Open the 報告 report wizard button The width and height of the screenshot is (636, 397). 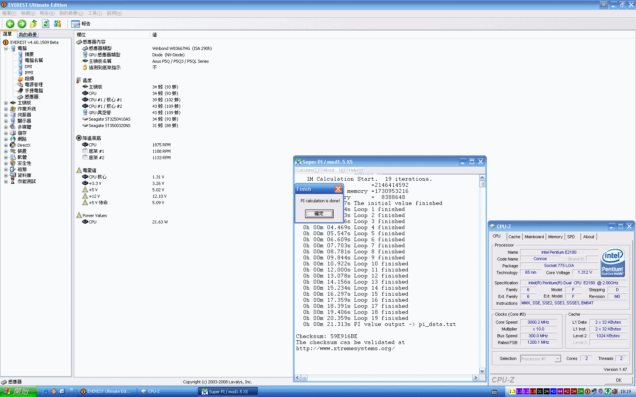pyautogui.click(x=81, y=24)
